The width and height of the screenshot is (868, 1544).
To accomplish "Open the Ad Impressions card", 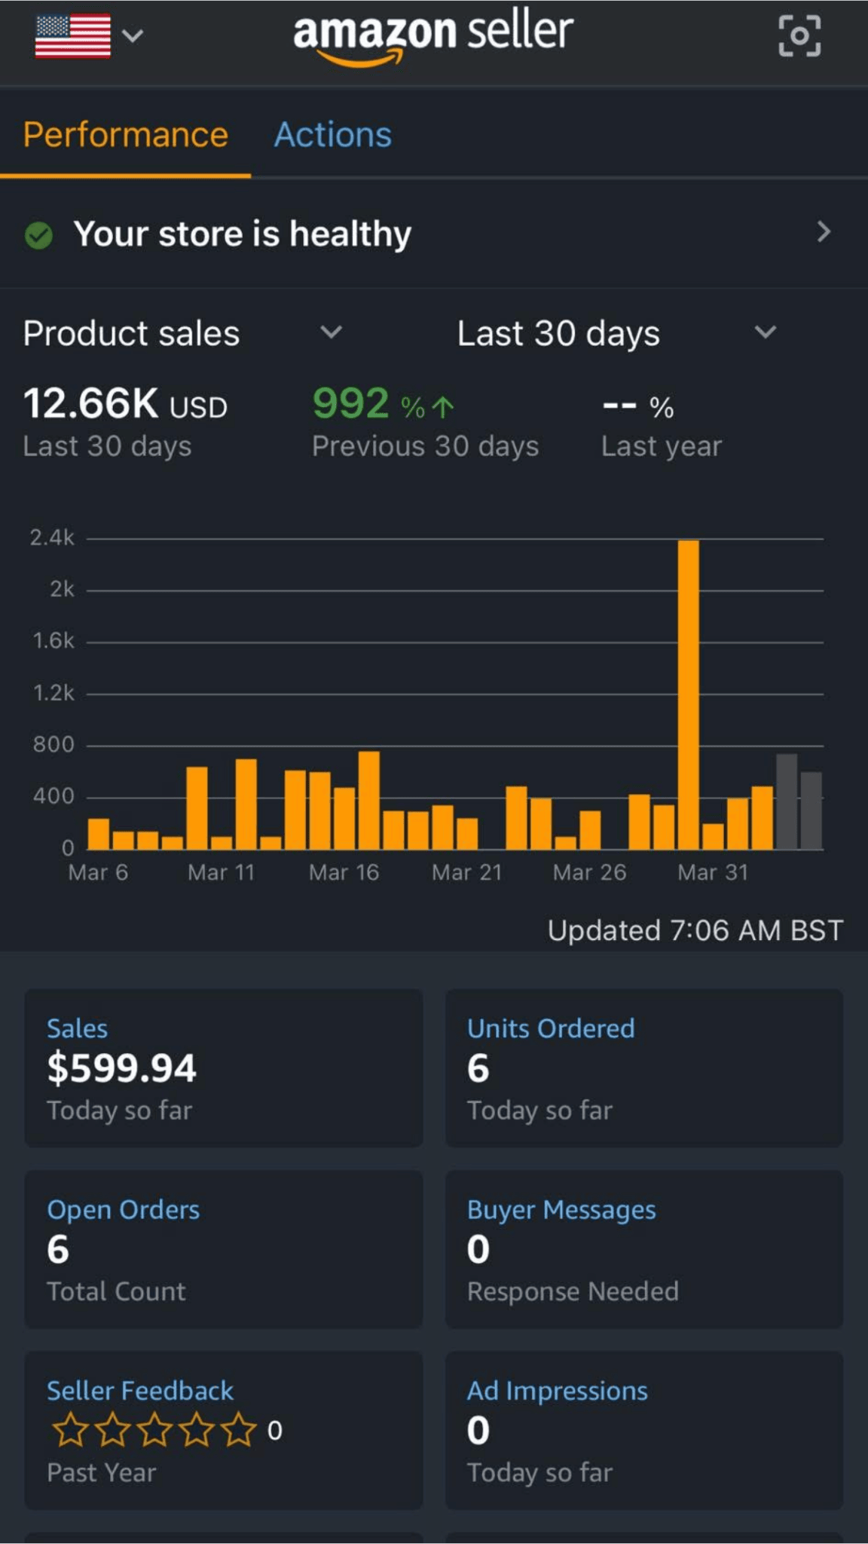I will (x=643, y=1429).
